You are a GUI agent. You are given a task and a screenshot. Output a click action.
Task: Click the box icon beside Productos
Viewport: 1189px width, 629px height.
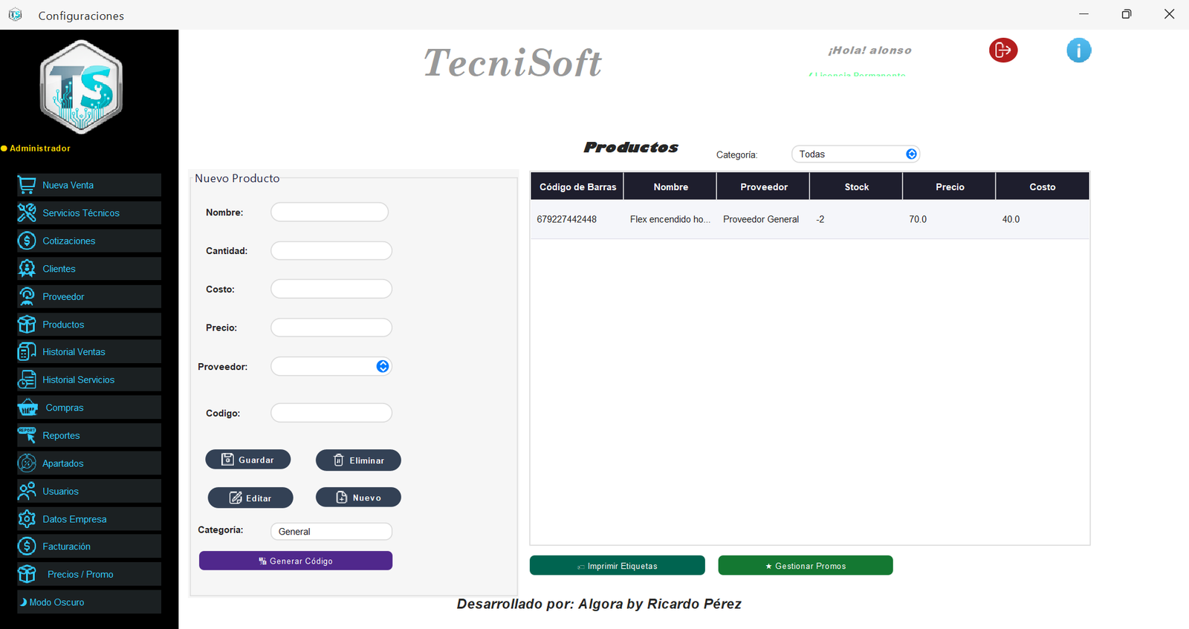[x=27, y=324]
